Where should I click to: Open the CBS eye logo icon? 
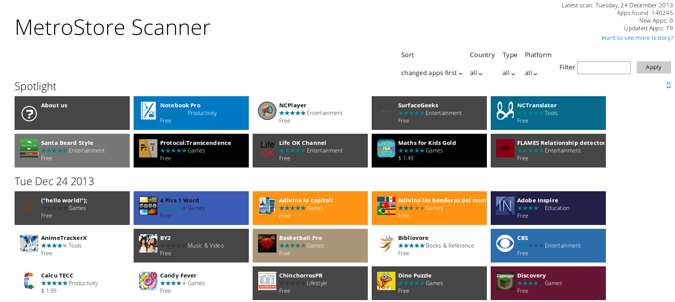[x=505, y=243]
